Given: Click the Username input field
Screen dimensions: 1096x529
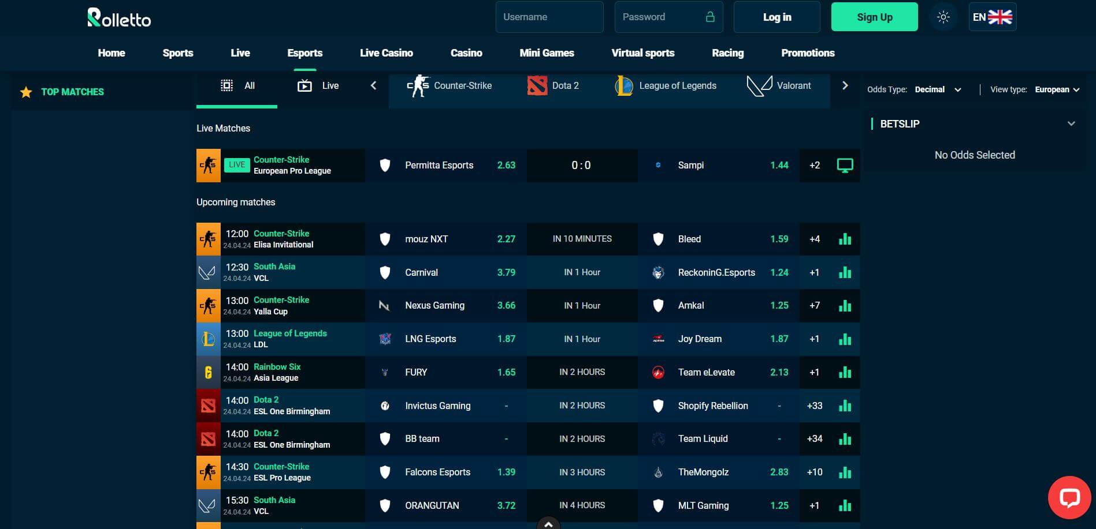Looking at the screenshot, I should click(x=549, y=17).
